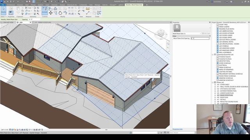
Task: Select the Modify arrow tool
Action: tap(4, 10)
